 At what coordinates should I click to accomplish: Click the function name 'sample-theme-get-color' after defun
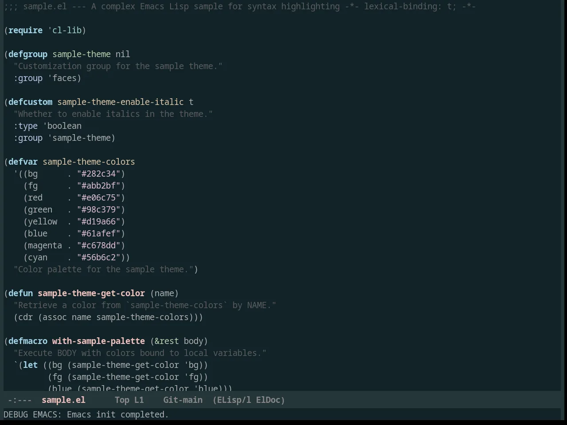[x=91, y=293]
